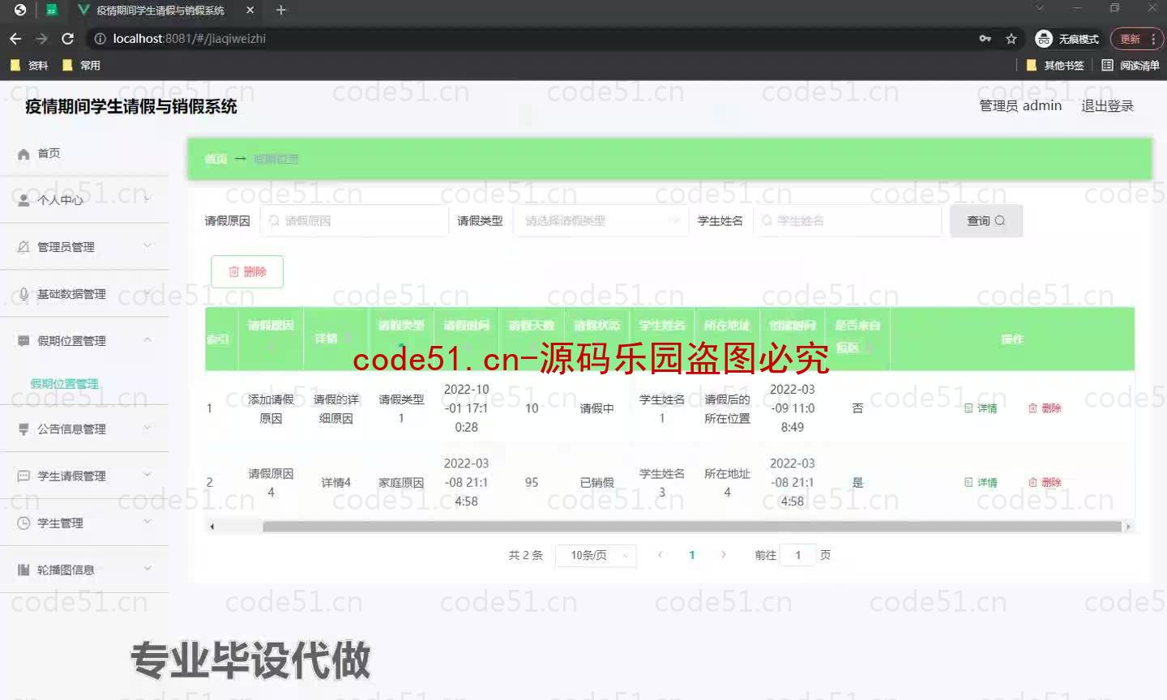Open the 阅读清单 reading list
1167x700 pixels.
click(1131, 65)
